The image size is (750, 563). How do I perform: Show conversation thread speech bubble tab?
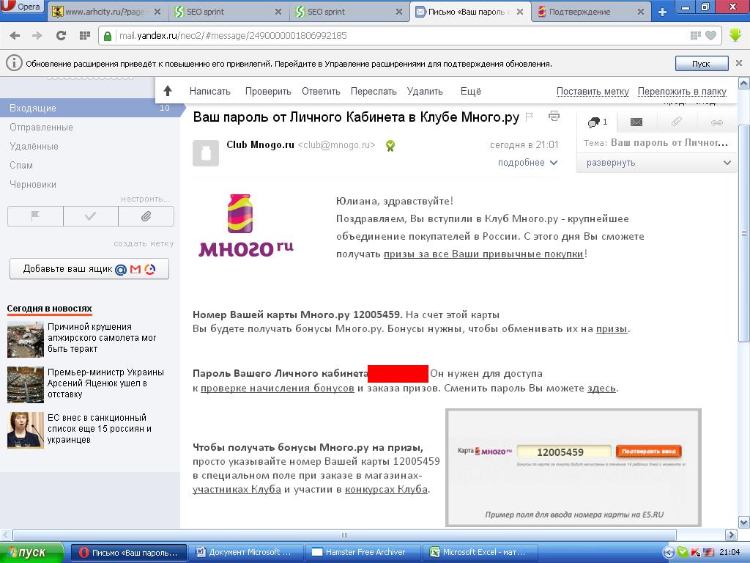pos(597,122)
